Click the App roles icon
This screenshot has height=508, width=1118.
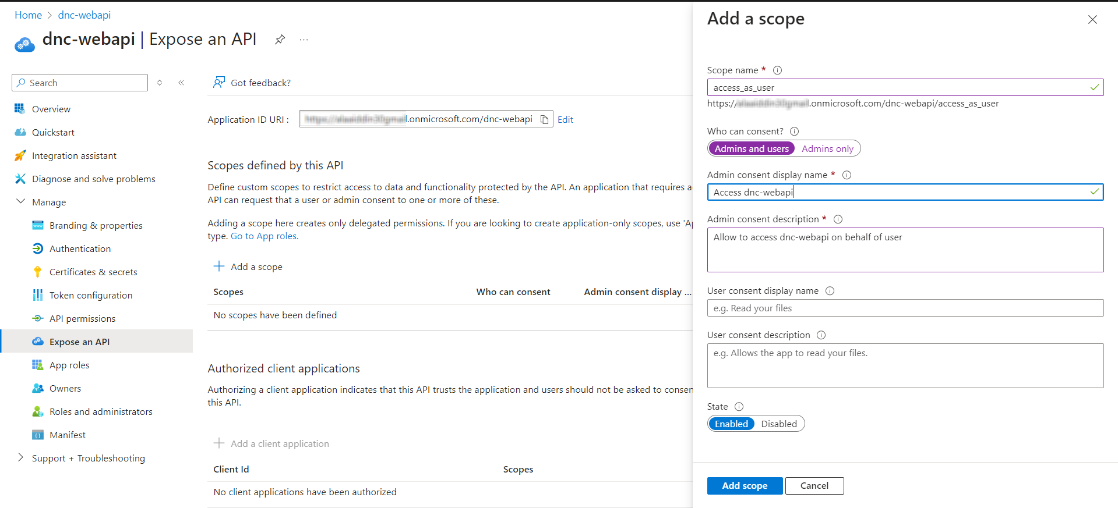pyautogui.click(x=38, y=365)
